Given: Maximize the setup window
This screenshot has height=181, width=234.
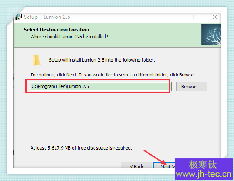Looking at the screenshot, I should pos(195,17).
